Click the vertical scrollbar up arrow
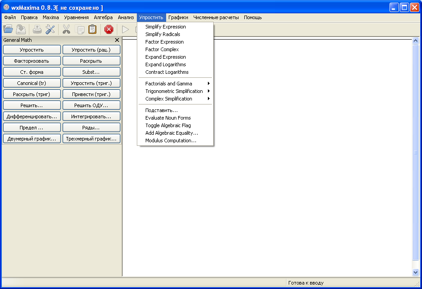The height and width of the screenshot is (289, 422). point(415,40)
